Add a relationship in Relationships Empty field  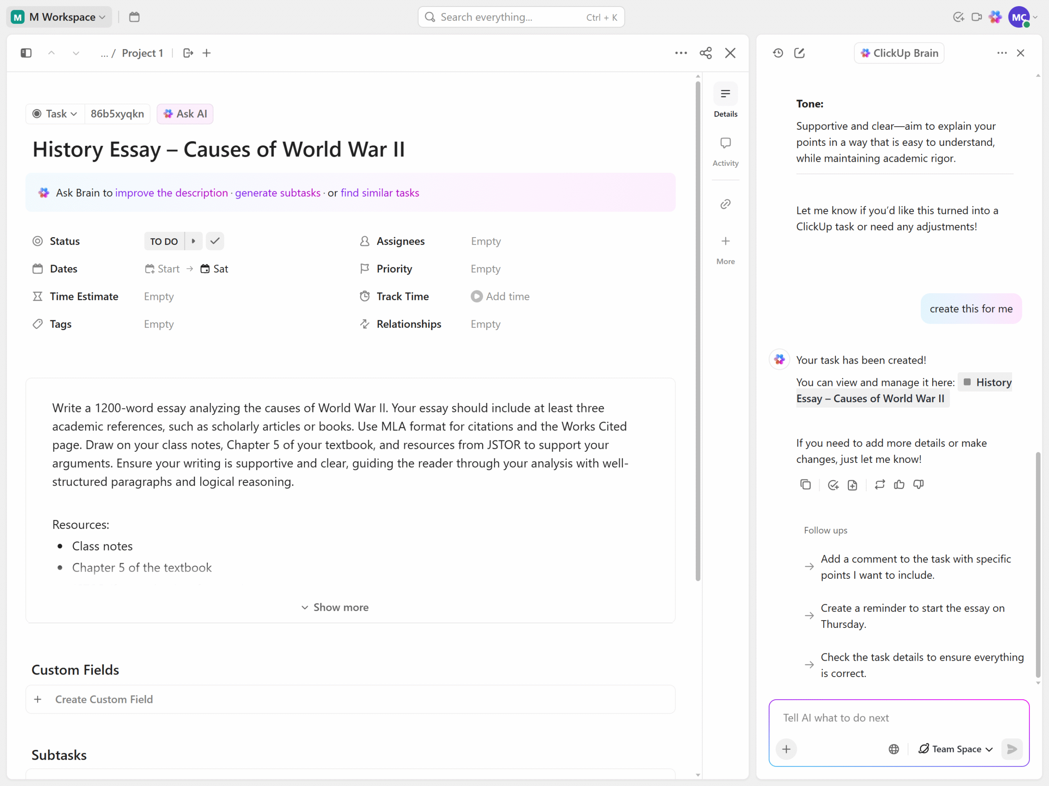click(x=486, y=324)
